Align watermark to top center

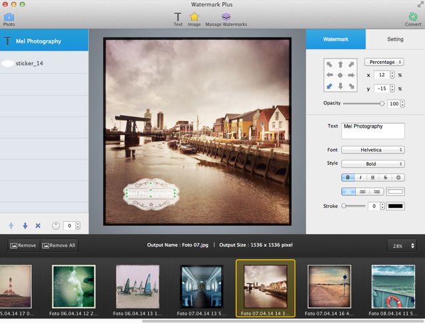click(x=341, y=64)
